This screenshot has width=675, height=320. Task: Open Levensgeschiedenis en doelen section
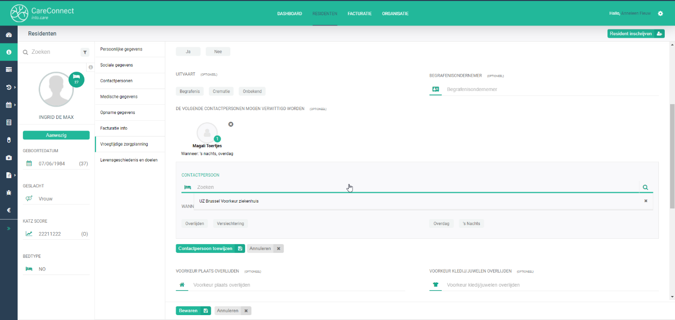point(130,160)
